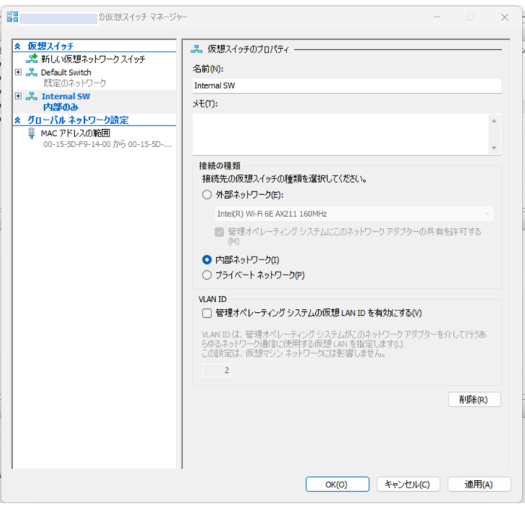Collapse the グローバル ネットワーク設定 section chevron
Image resolution: width=525 pixels, height=510 pixels.
pyautogui.click(x=18, y=120)
